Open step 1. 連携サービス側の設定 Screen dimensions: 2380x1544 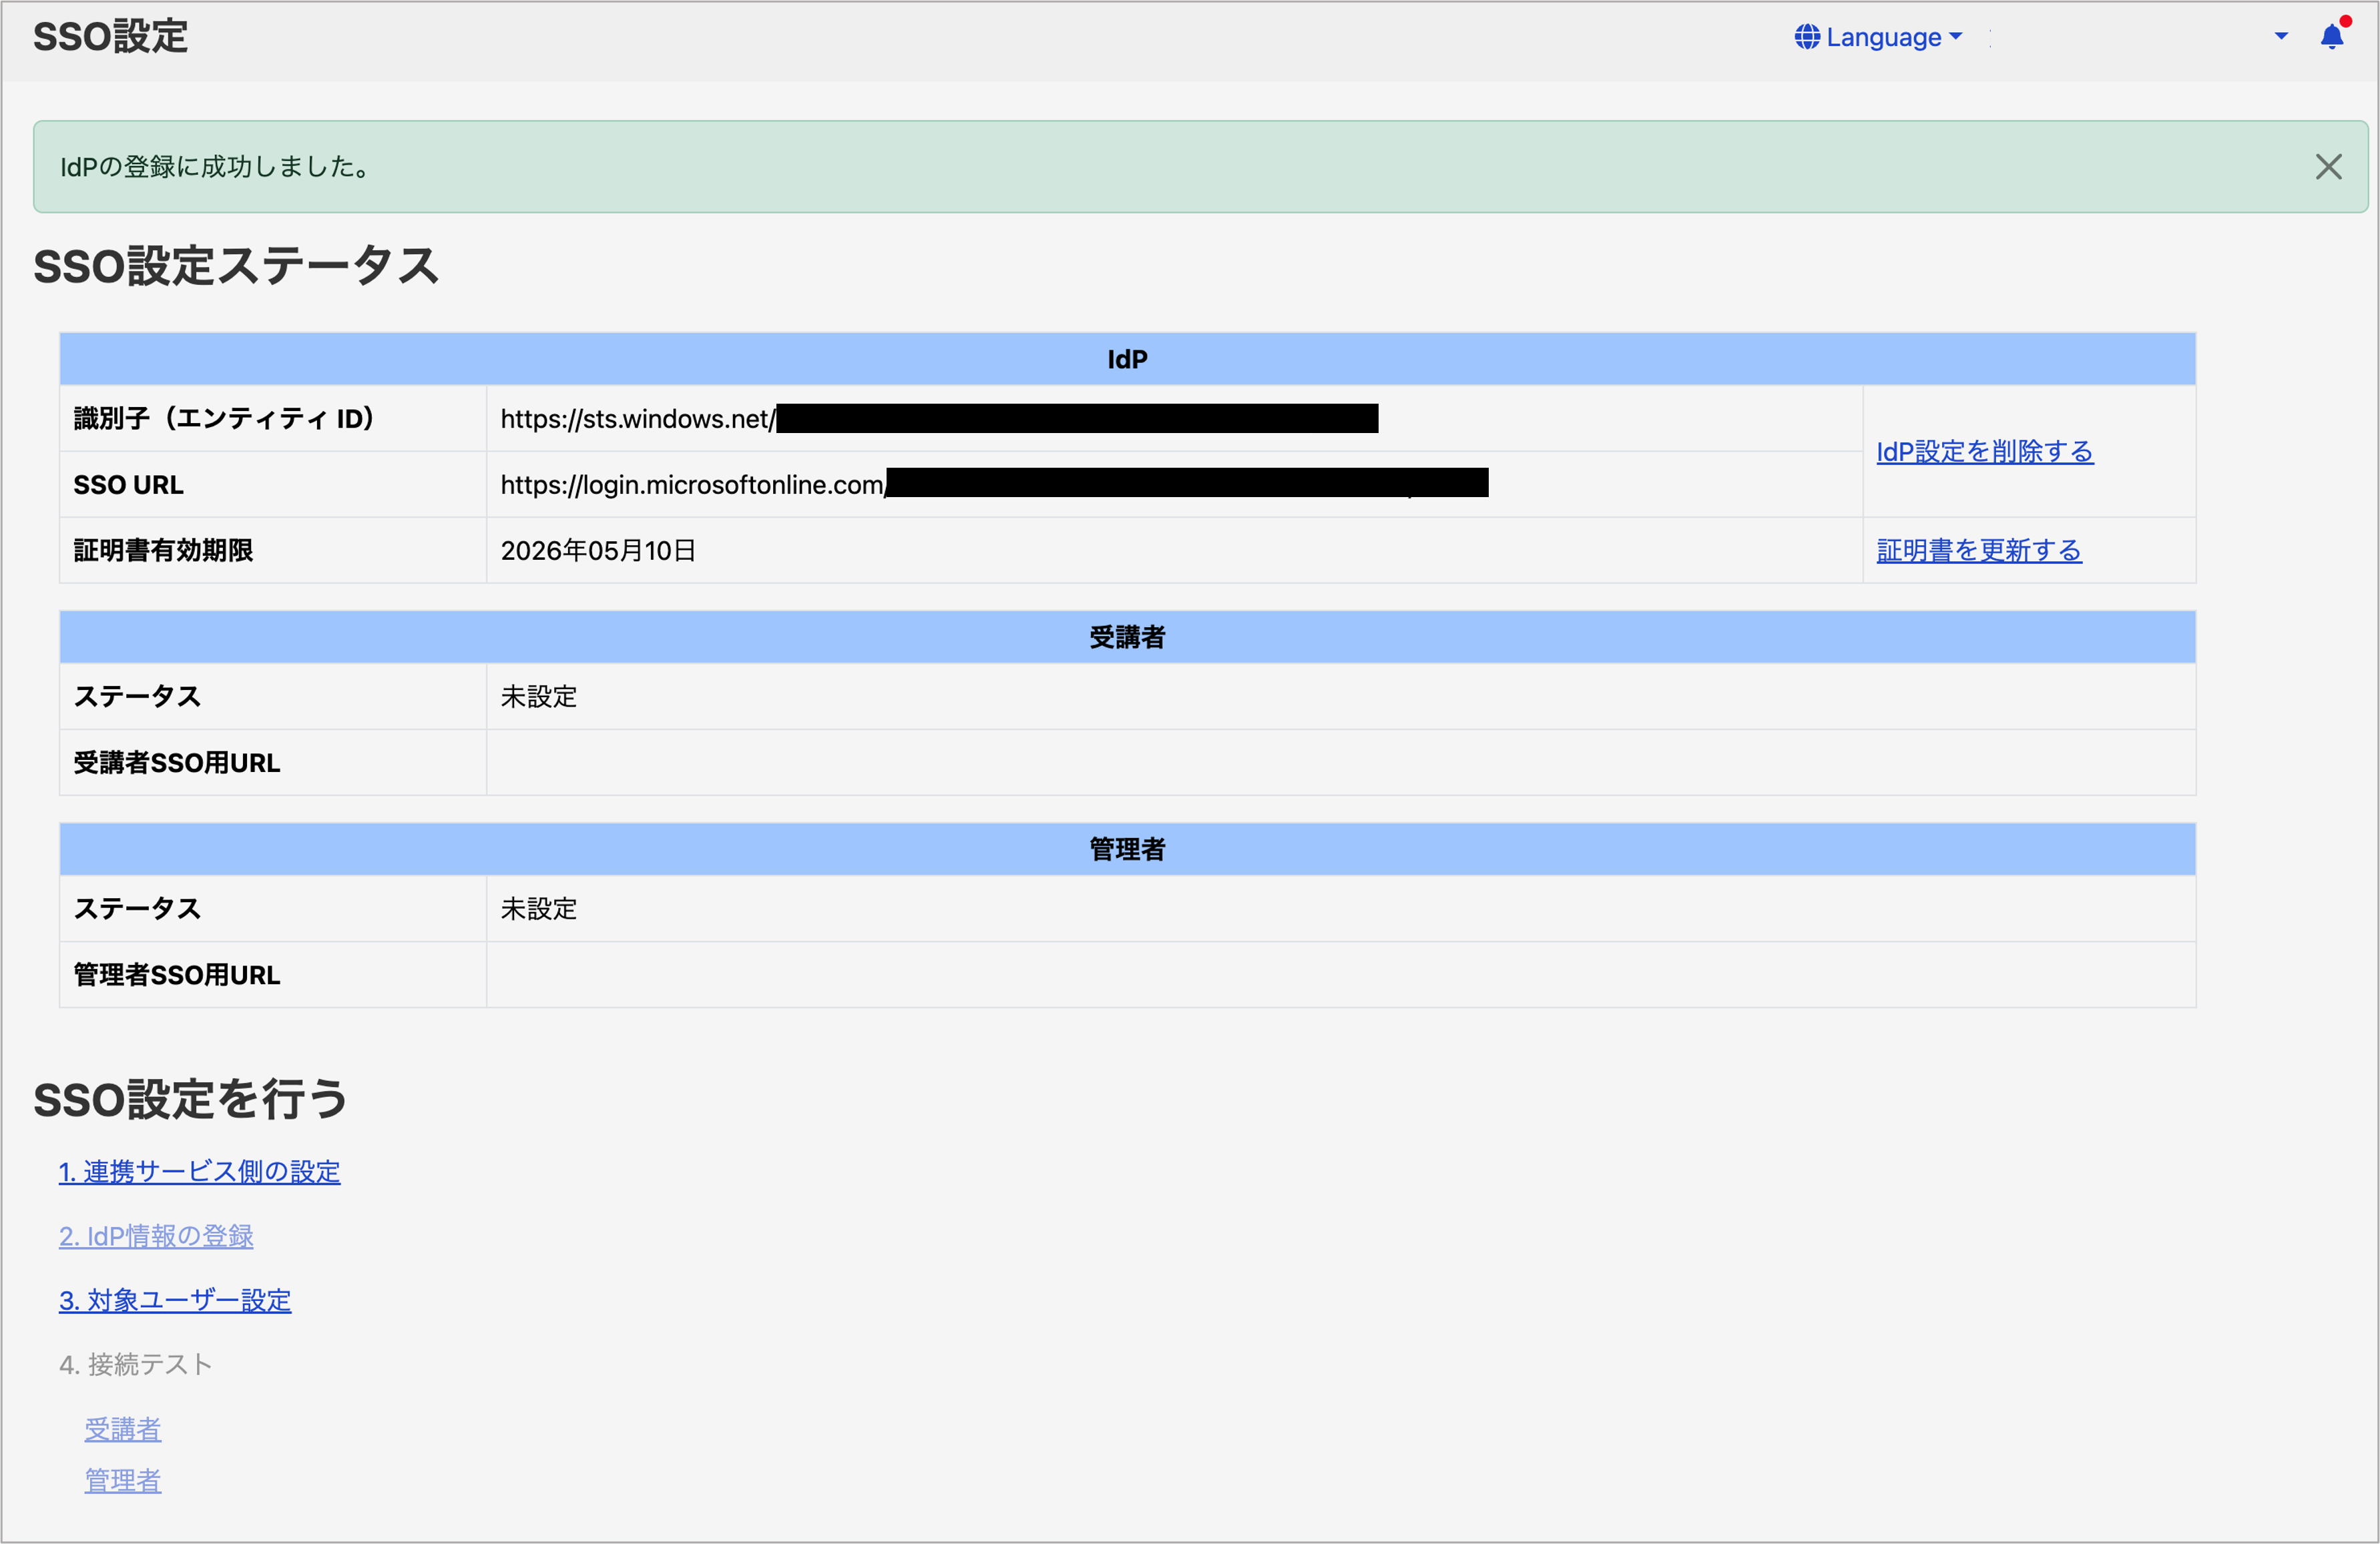point(199,1172)
